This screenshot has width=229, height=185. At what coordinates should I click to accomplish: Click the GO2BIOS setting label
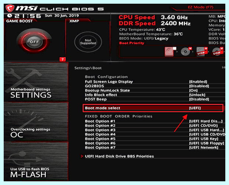[94, 86]
